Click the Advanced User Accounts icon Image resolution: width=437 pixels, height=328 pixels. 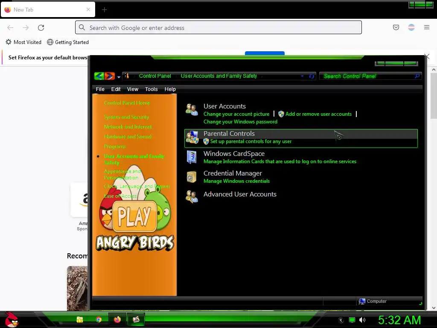tap(192, 196)
